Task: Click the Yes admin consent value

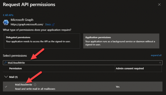Action: pyautogui.click(x=117, y=87)
